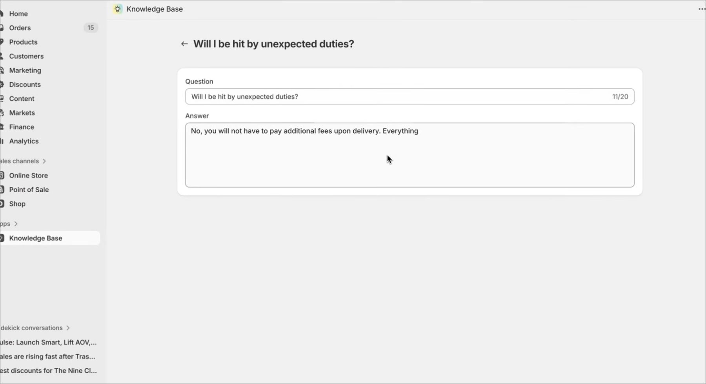Image resolution: width=706 pixels, height=384 pixels.
Task: Select Discounts in the navigation
Action: (x=25, y=84)
